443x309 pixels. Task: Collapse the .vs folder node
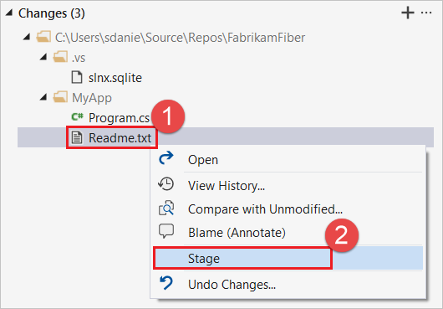(43, 57)
